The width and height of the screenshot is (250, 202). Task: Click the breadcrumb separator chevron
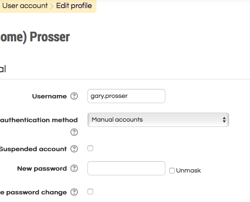click(x=52, y=6)
